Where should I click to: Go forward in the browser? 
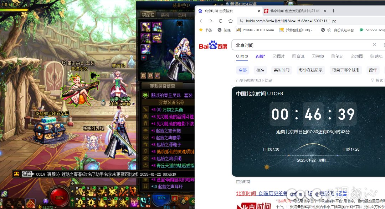[x=210, y=21]
